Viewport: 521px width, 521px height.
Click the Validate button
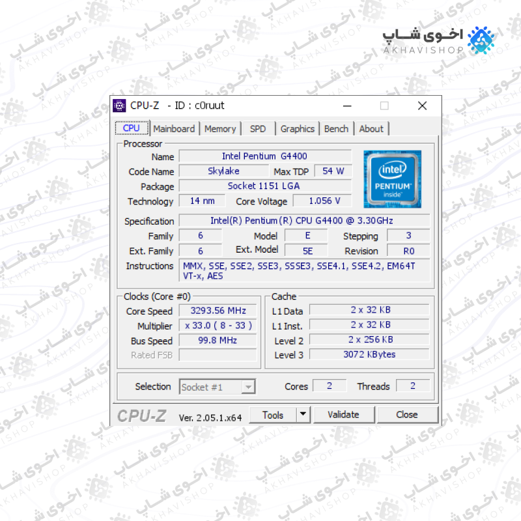coord(344,415)
